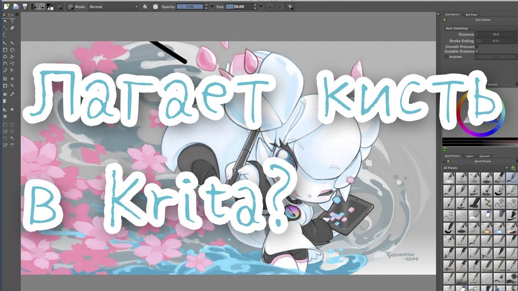This screenshot has width=518, height=291.
Task: Select the Dynamic Brush tool
Action: coord(5,70)
